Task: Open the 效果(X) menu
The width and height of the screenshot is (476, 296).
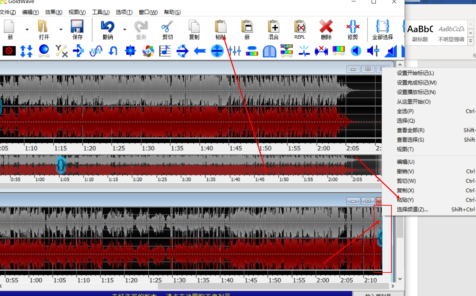Action: click(54, 12)
